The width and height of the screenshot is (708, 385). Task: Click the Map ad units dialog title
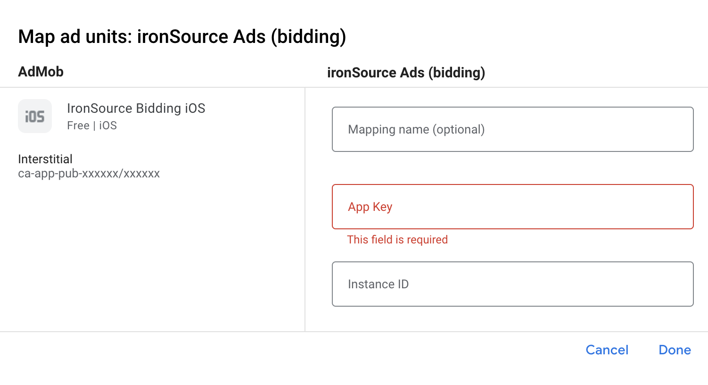[182, 36]
